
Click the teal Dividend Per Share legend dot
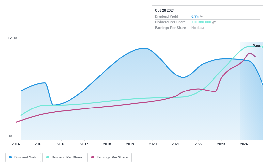click(48, 157)
